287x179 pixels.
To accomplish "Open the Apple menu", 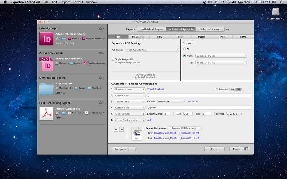I will tap(5, 2).
